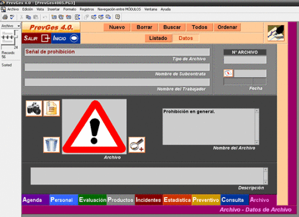Click the magnifying glass zoom icon
The height and width of the screenshot is (217, 299).
pyautogui.click(x=137, y=144)
